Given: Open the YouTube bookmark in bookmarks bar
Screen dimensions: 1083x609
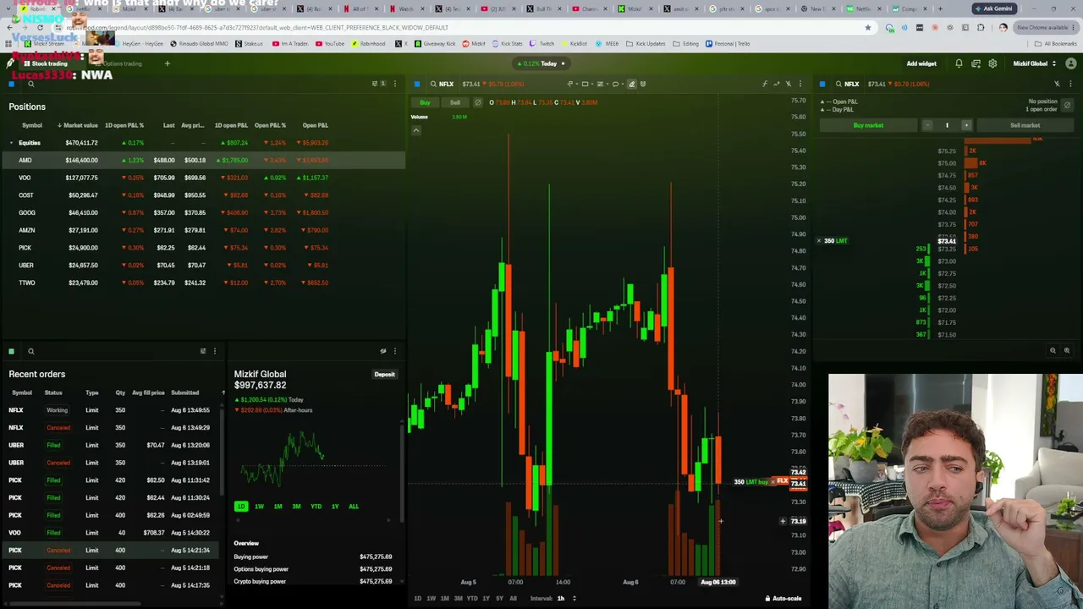Looking at the screenshot, I should click(x=331, y=43).
